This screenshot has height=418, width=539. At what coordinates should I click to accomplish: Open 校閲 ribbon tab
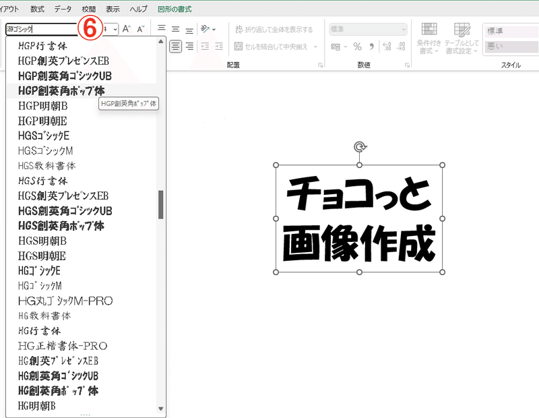coord(89,9)
